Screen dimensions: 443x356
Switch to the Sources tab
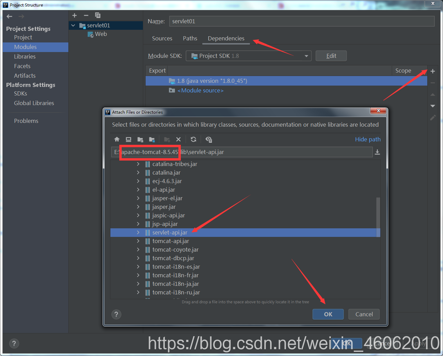point(162,38)
